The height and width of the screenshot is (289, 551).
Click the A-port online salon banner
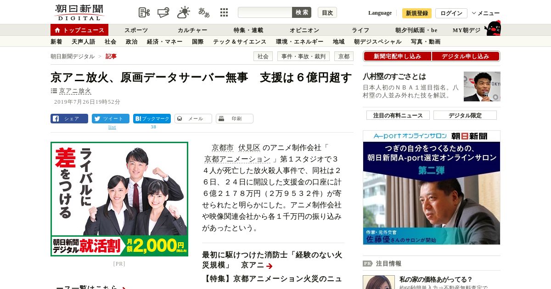click(x=432, y=187)
